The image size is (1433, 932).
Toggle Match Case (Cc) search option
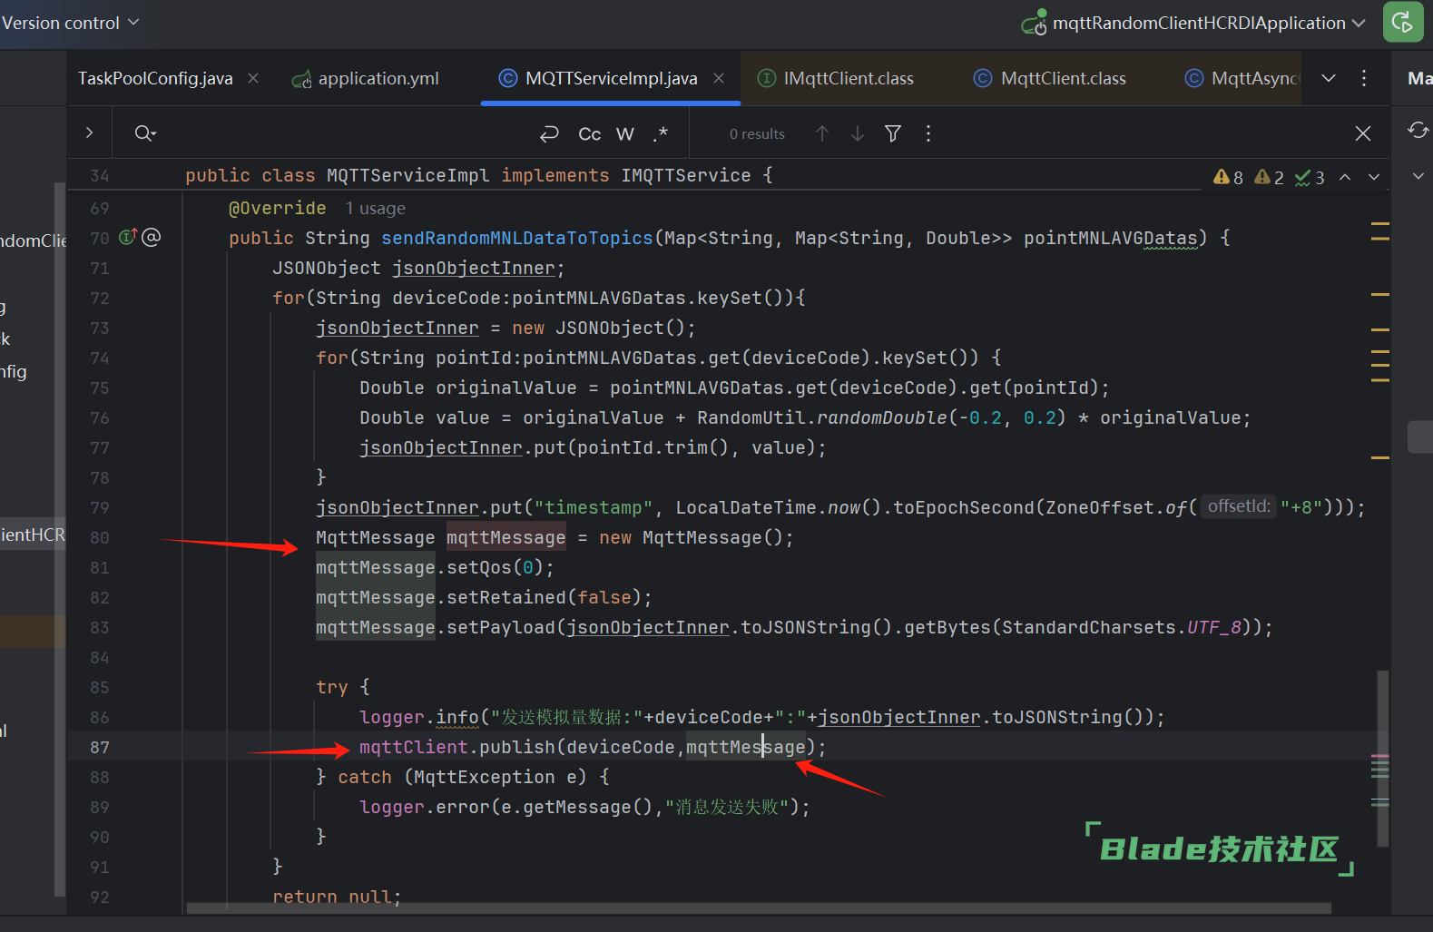pos(590,134)
